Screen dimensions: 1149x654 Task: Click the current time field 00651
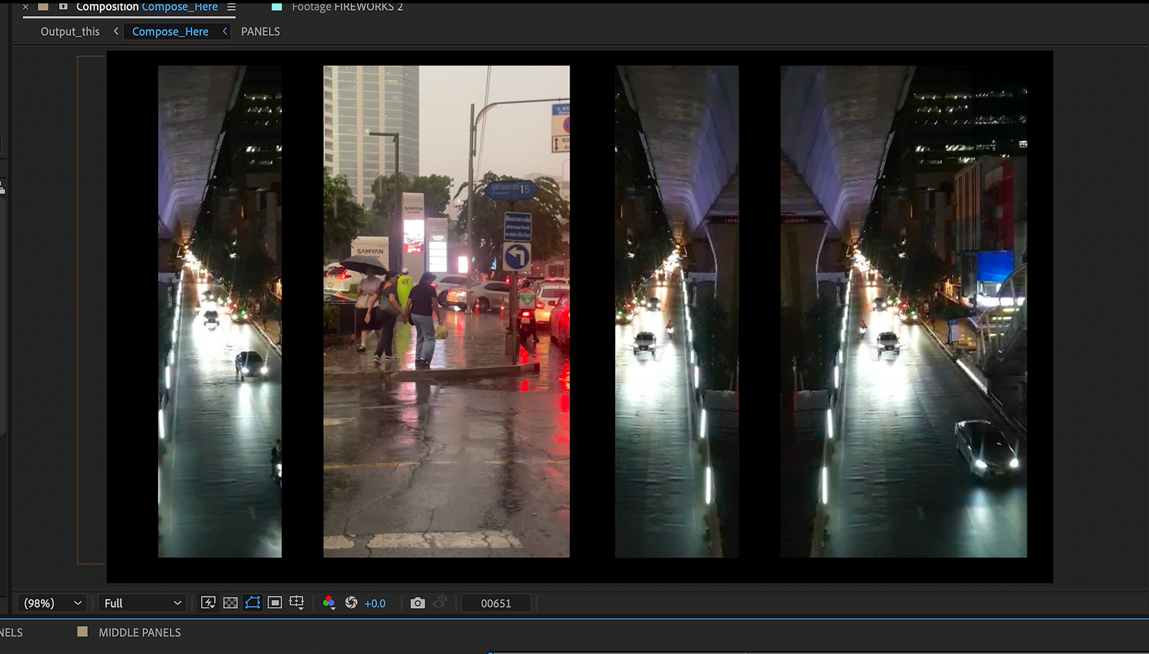[x=496, y=603]
